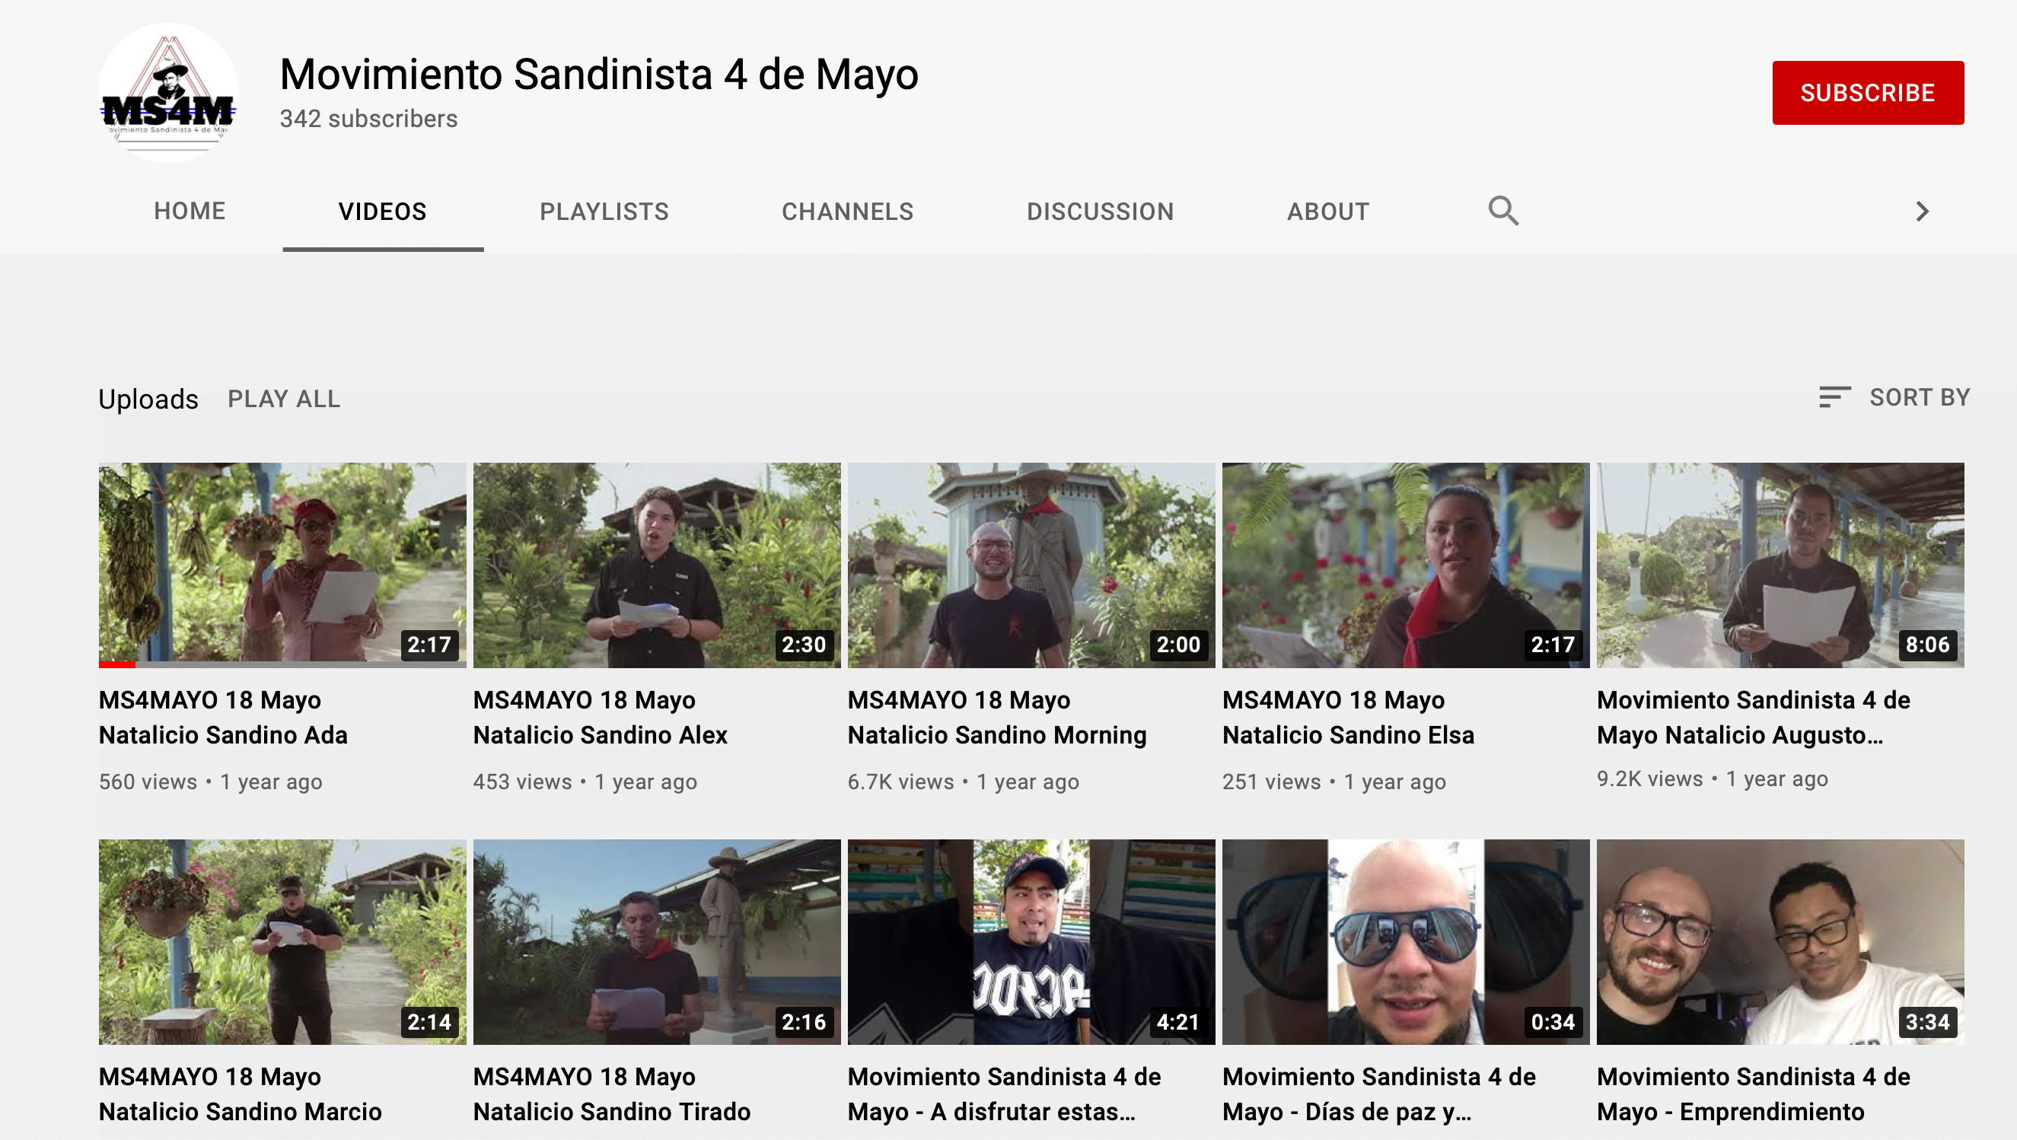The height and width of the screenshot is (1140, 2017).
Task: Click title MS4MAYO 18 Mayo Natalicio Sandino Alex
Action: (x=600, y=717)
